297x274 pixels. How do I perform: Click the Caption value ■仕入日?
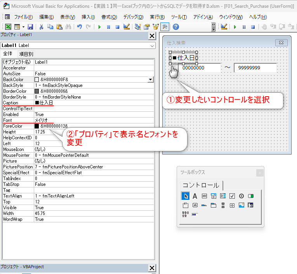(94, 103)
